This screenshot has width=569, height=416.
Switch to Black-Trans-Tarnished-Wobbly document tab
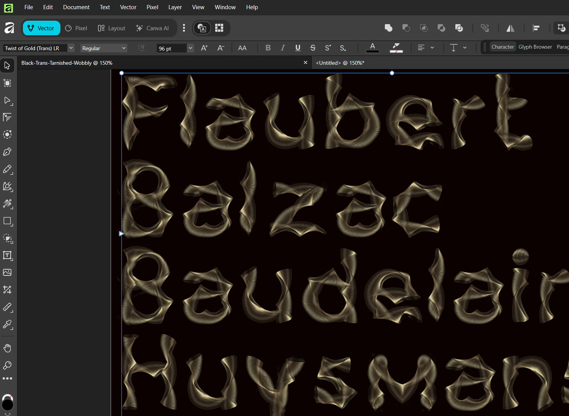tap(67, 63)
